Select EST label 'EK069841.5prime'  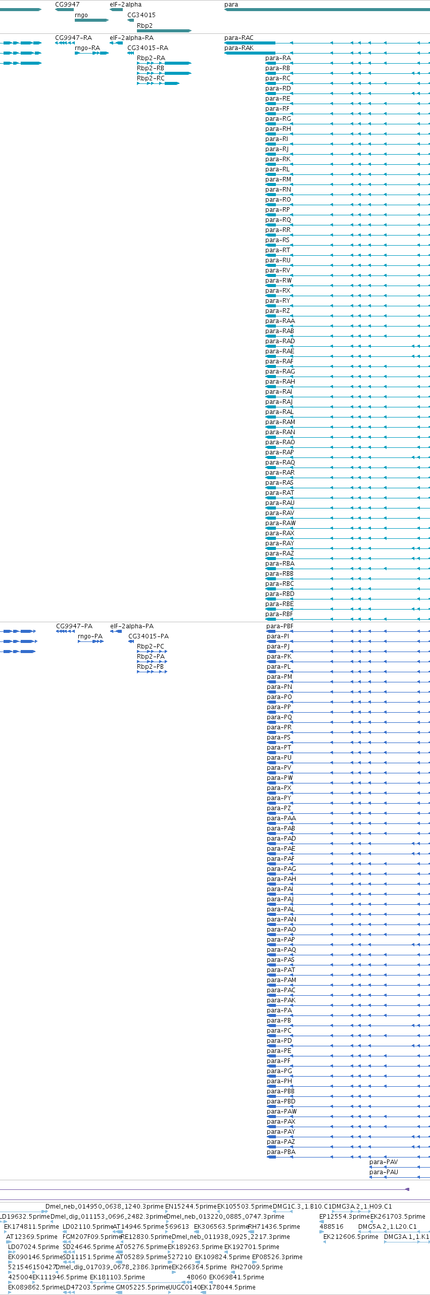tap(236, 1277)
